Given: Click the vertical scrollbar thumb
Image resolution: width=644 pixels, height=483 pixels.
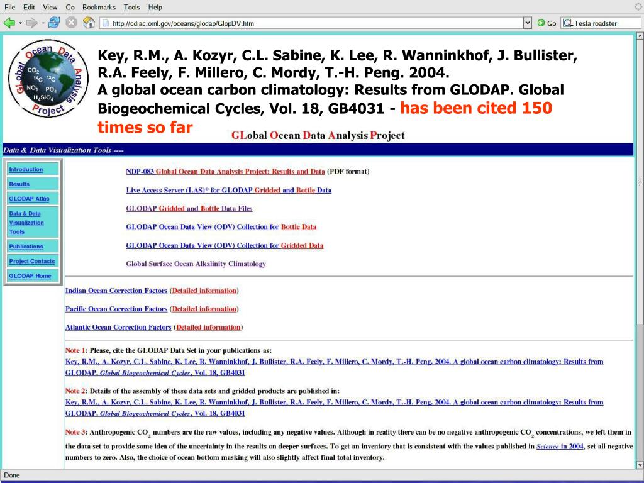Looking at the screenshot, I should point(640,182).
